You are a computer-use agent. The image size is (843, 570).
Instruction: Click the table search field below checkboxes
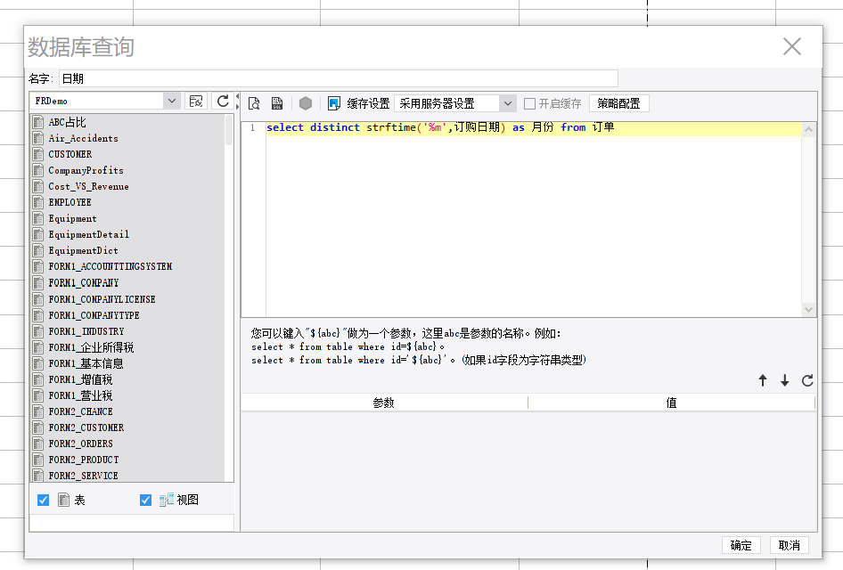[132, 523]
